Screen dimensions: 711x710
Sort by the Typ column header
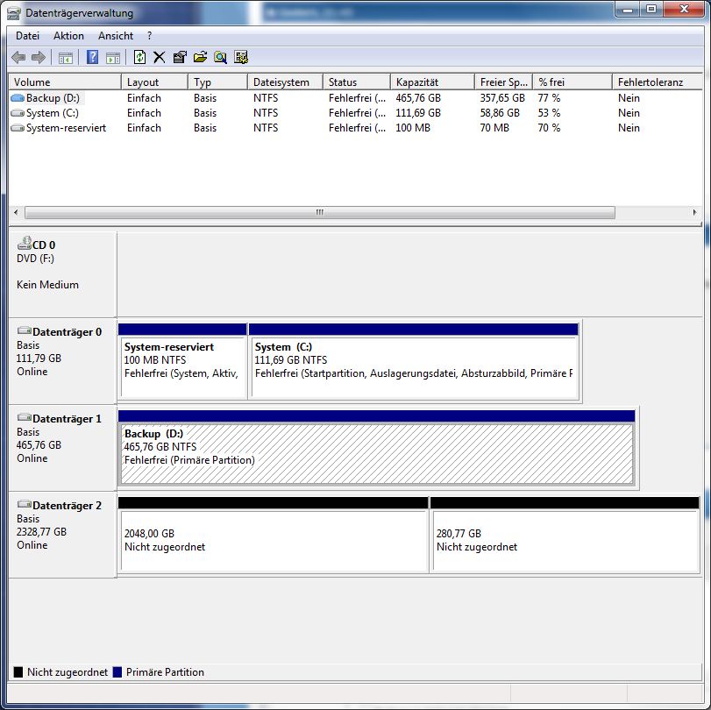coord(217,82)
